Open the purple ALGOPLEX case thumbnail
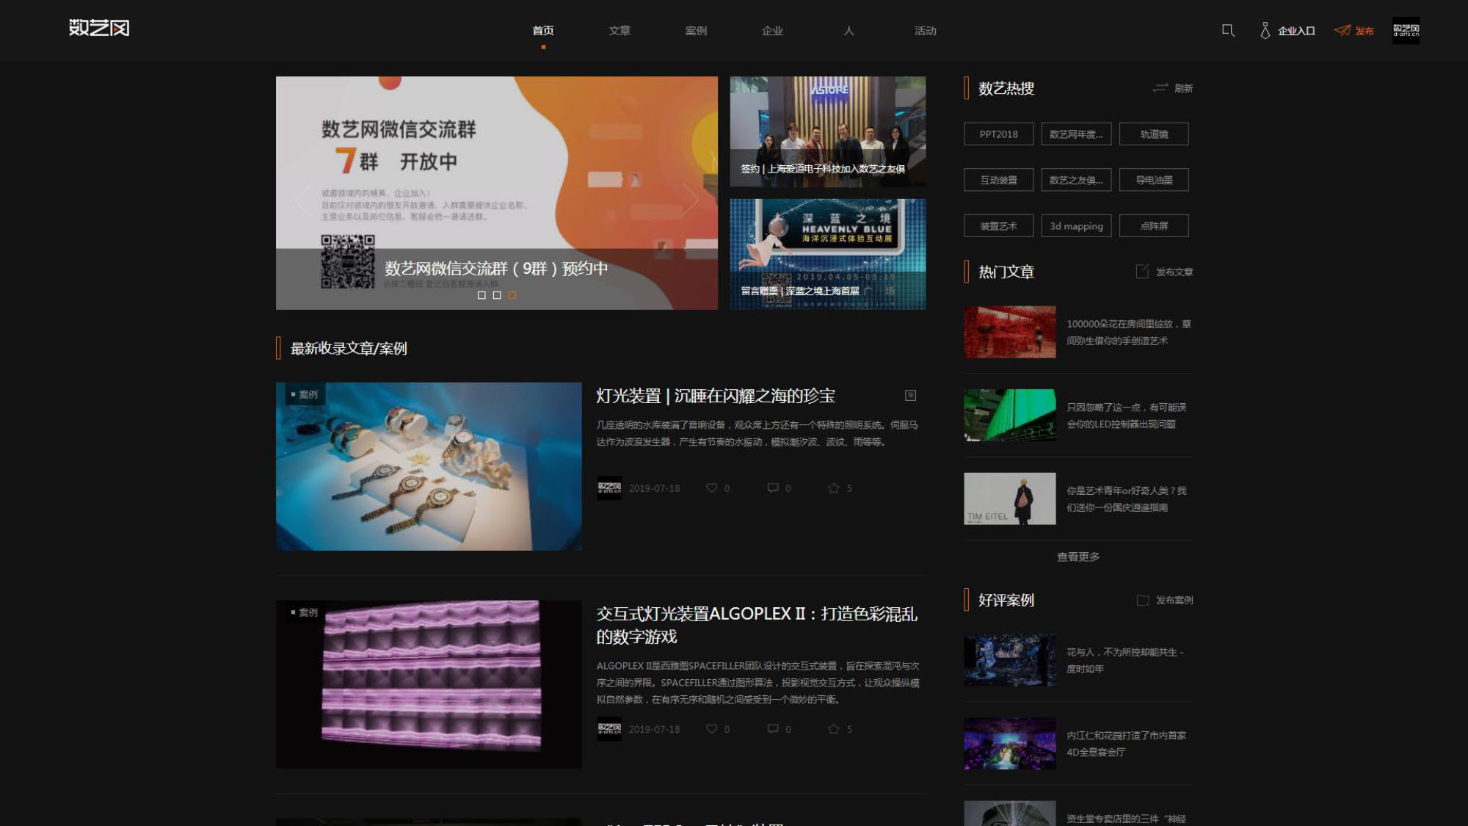Screen dimensions: 1468x826 pos(429,684)
